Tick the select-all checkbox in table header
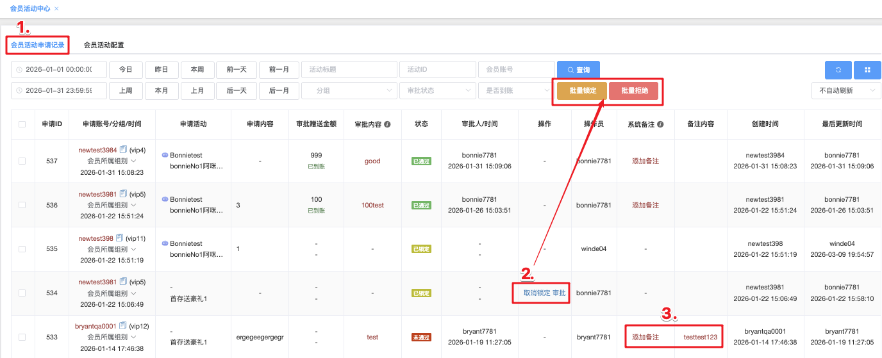Screen dimensions: 882x358 [22, 124]
